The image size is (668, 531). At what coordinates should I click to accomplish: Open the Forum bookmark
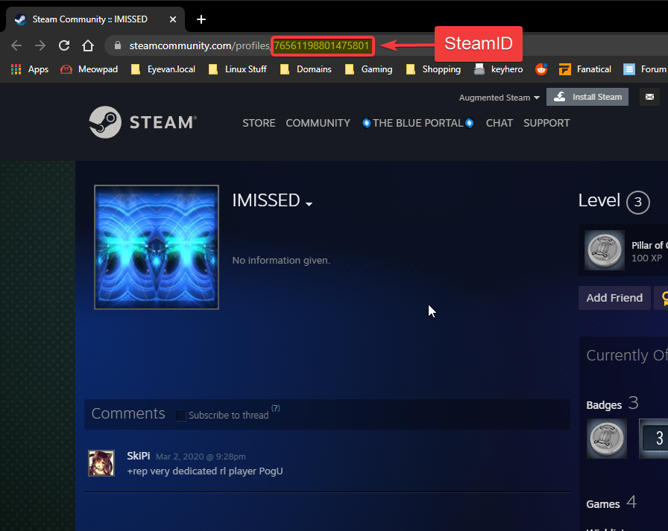(x=645, y=69)
